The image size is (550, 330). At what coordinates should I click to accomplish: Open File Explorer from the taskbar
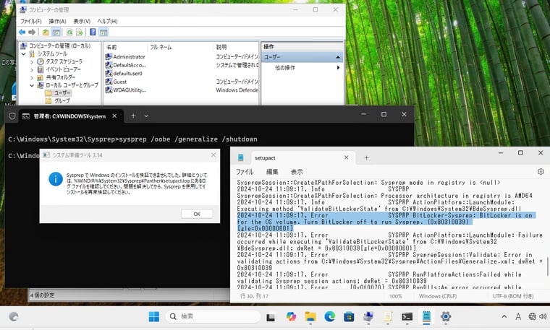click(310, 317)
